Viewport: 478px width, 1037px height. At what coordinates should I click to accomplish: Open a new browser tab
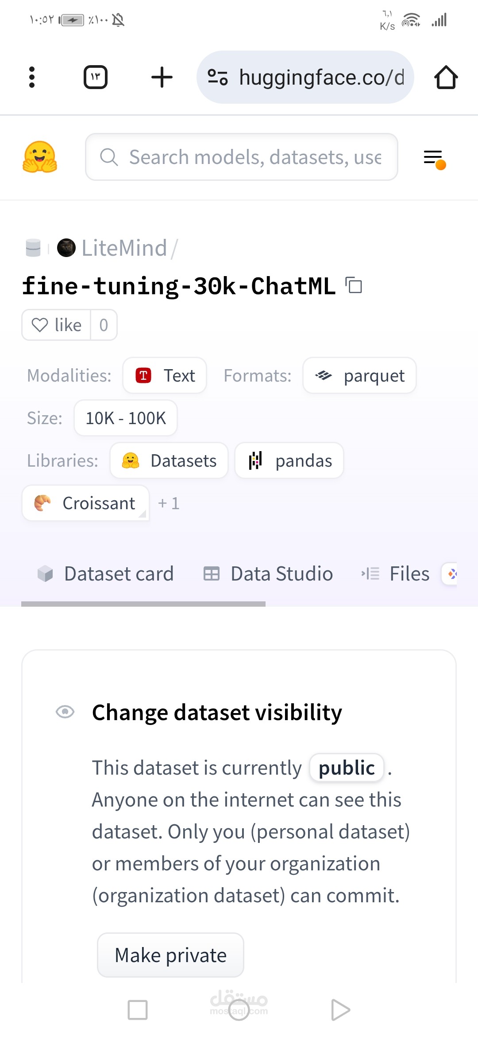[162, 78]
